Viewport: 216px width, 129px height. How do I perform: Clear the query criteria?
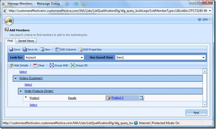39,65
